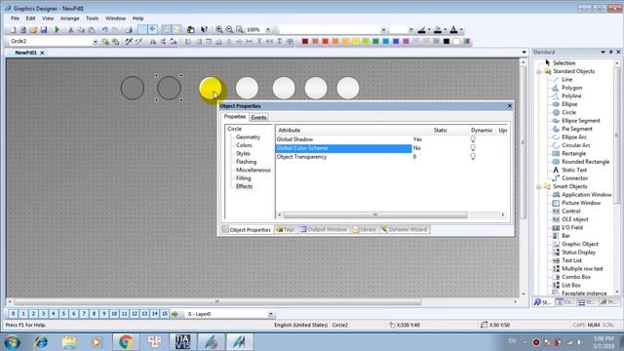The height and width of the screenshot is (351, 624).
Task: Toggle visibility of layer 5
Action: [x=63, y=314]
